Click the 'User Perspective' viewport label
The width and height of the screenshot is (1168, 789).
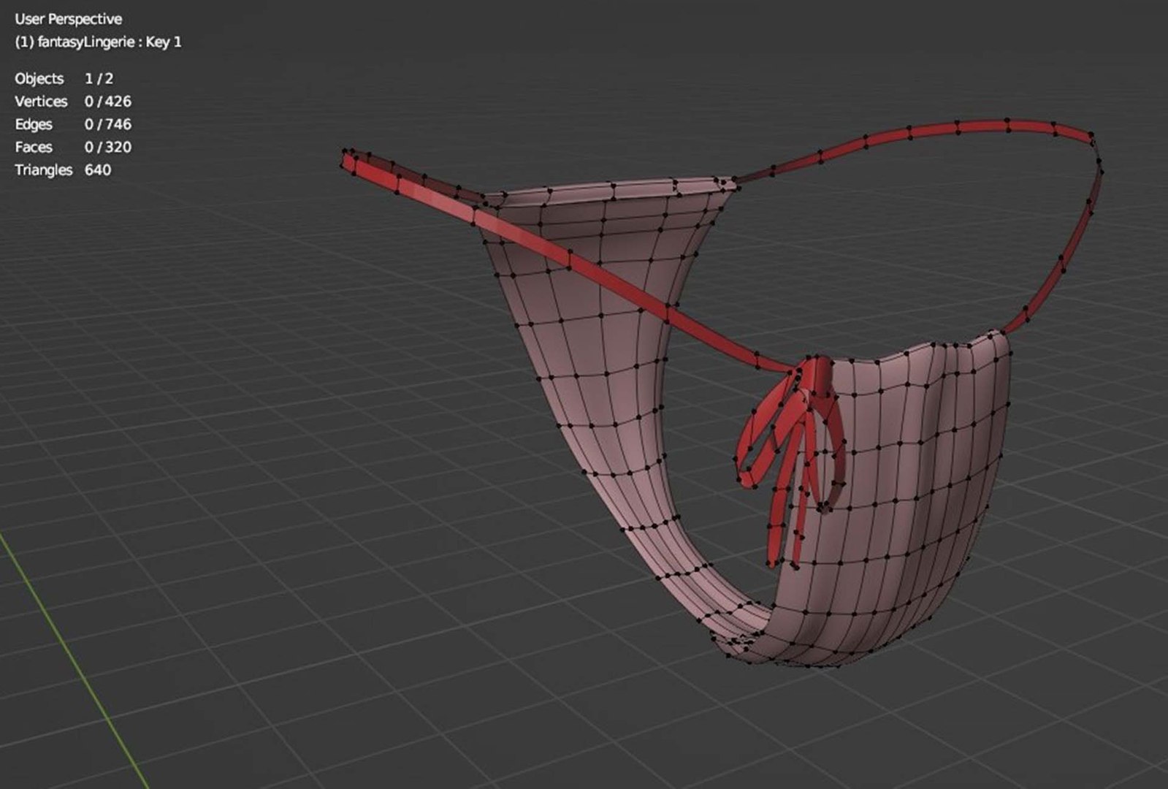coord(68,19)
